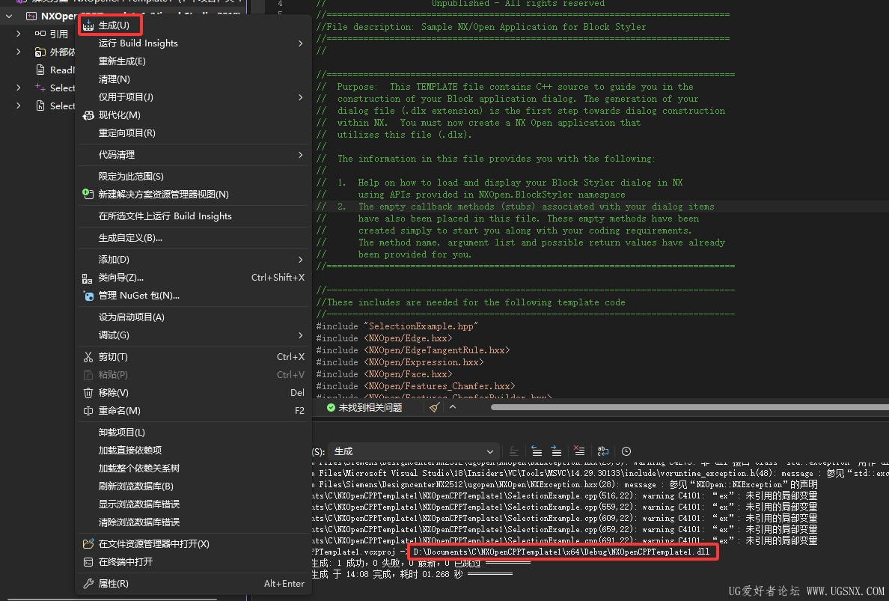Toggle word wrap in output window
The image size is (889, 601).
point(602,451)
